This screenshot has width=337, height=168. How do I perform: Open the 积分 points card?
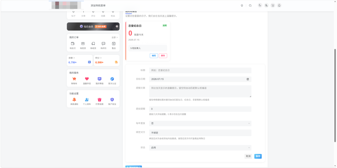pyautogui.click(x=107, y=60)
